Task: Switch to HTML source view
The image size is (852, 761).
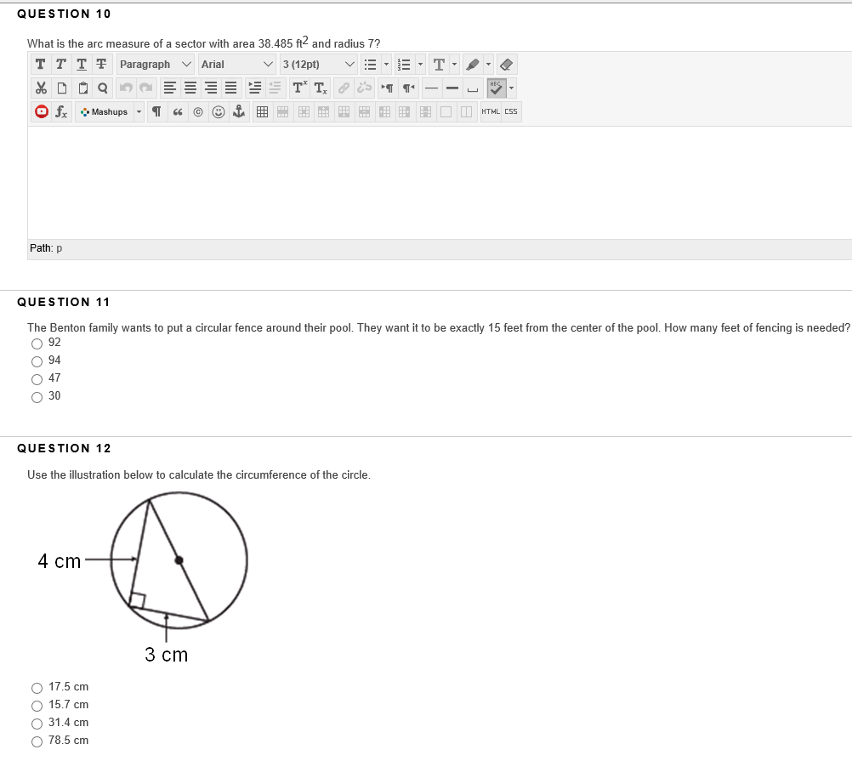Action: 491,111
